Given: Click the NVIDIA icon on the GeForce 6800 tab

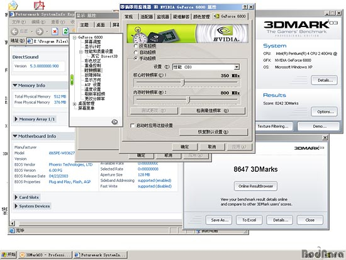Looking at the screenshot, I should 216,16.
